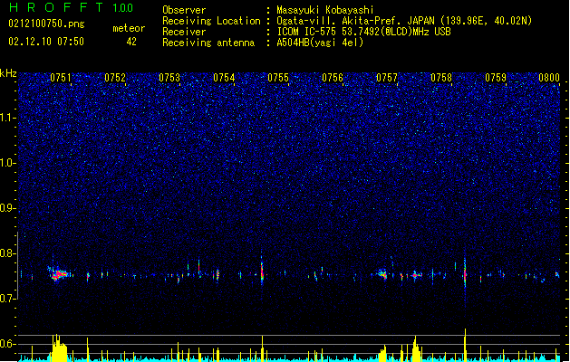Click the kHz axis unit label

pyautogui.click(x=8, y=73)
